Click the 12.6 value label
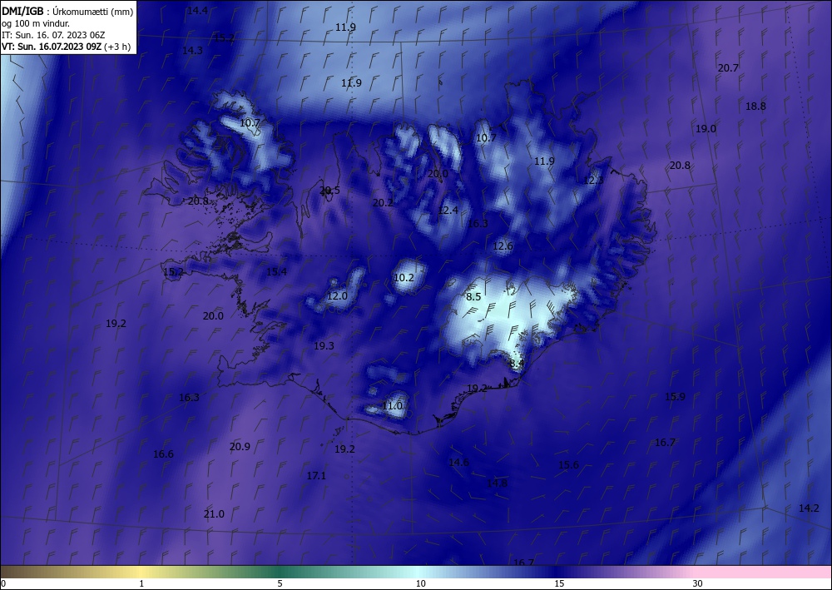 503,246
